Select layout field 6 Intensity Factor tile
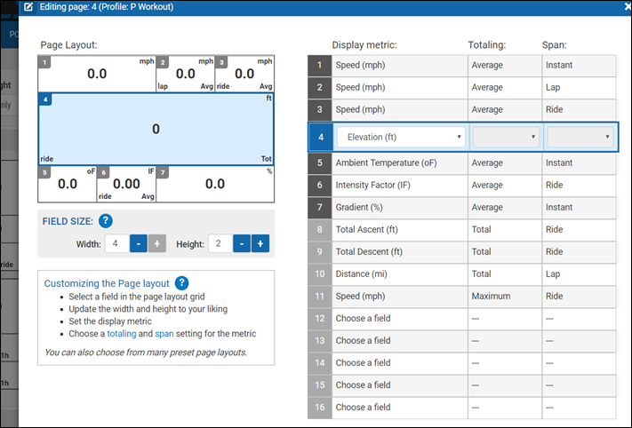 (x=126, y=184)
